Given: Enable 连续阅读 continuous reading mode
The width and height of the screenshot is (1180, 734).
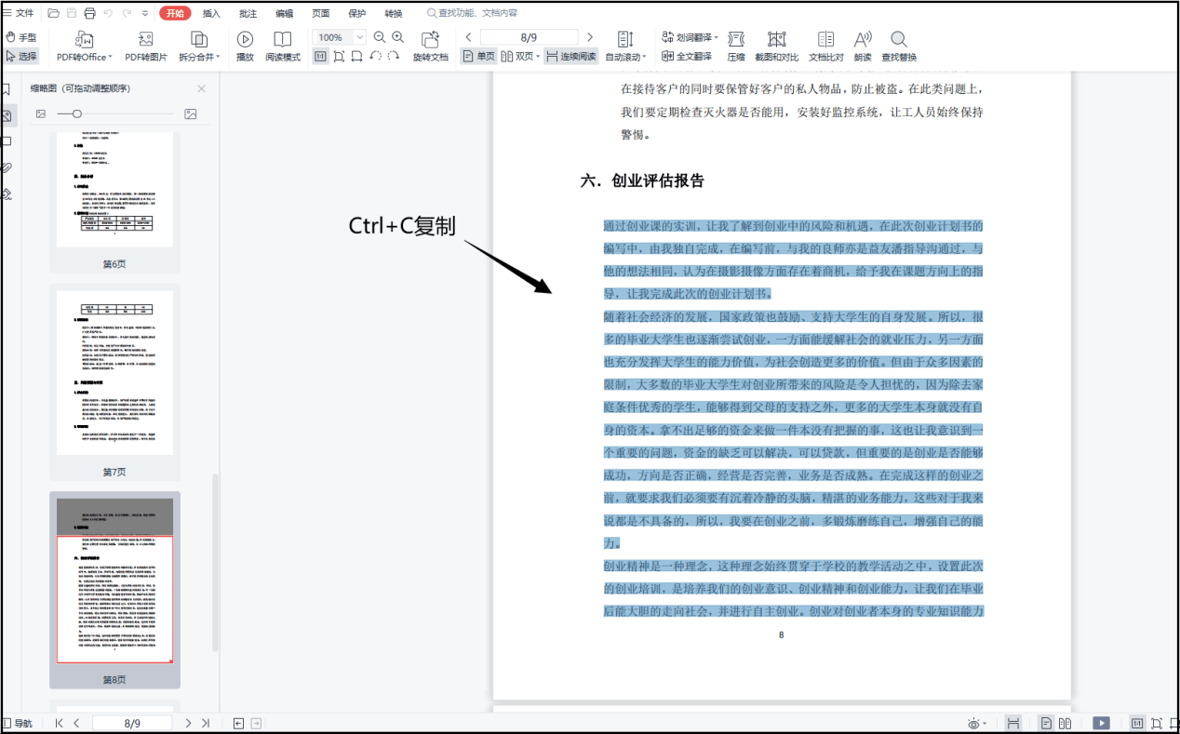Looking at the screenshot, I should click(x=570, y=56).
